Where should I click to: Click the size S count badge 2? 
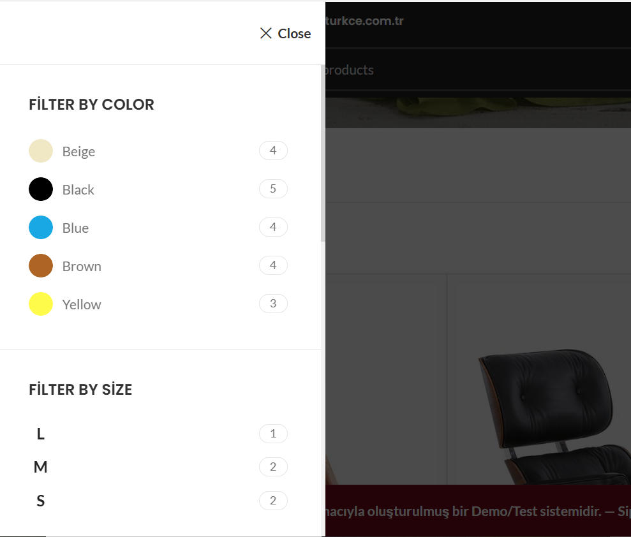tap(273, 501)
